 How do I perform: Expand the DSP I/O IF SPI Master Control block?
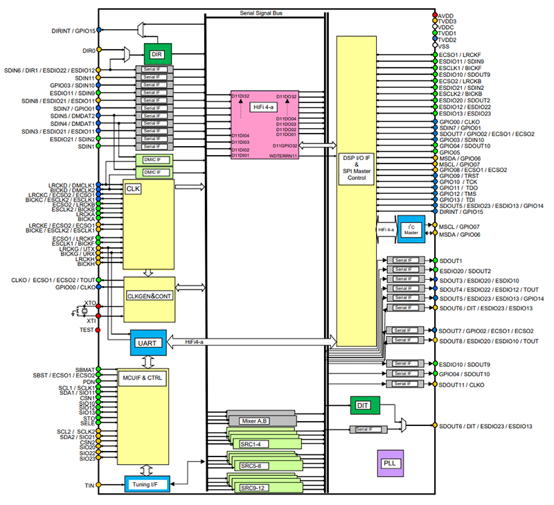click(x=356, y=166)
